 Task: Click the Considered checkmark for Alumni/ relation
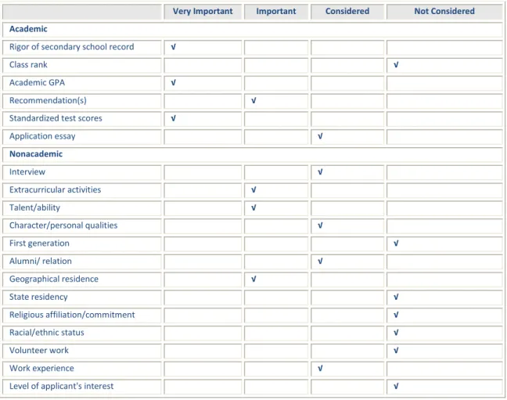320,261
